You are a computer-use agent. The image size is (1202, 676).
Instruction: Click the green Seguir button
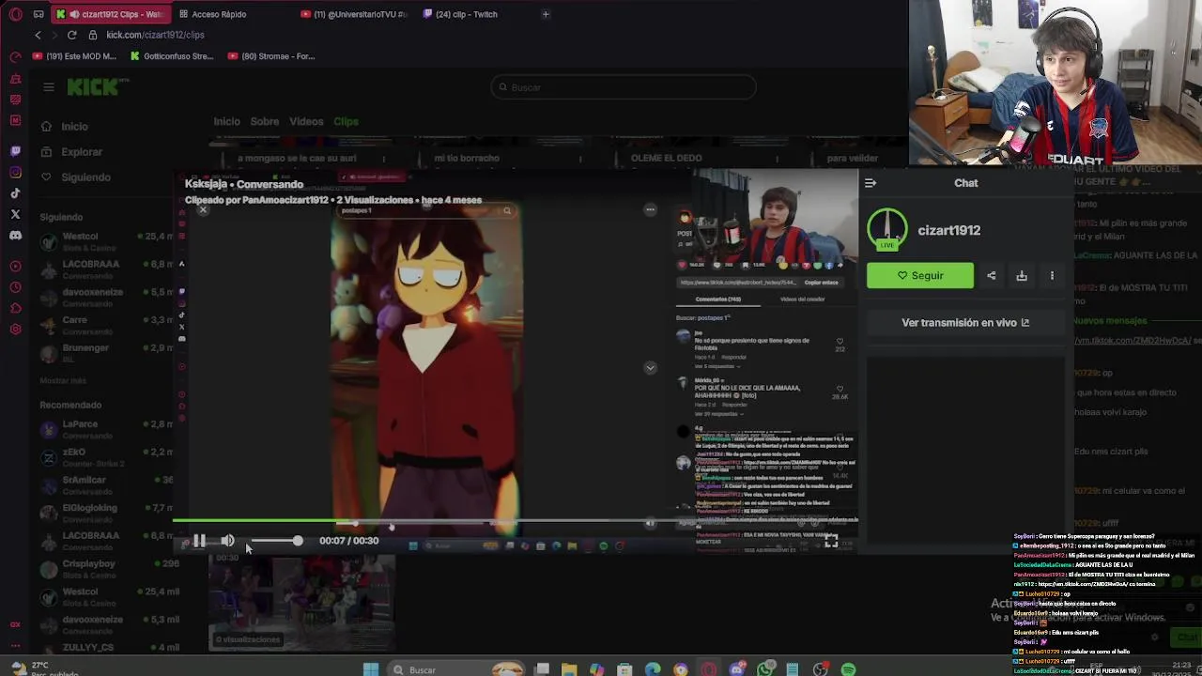point(920,275)
